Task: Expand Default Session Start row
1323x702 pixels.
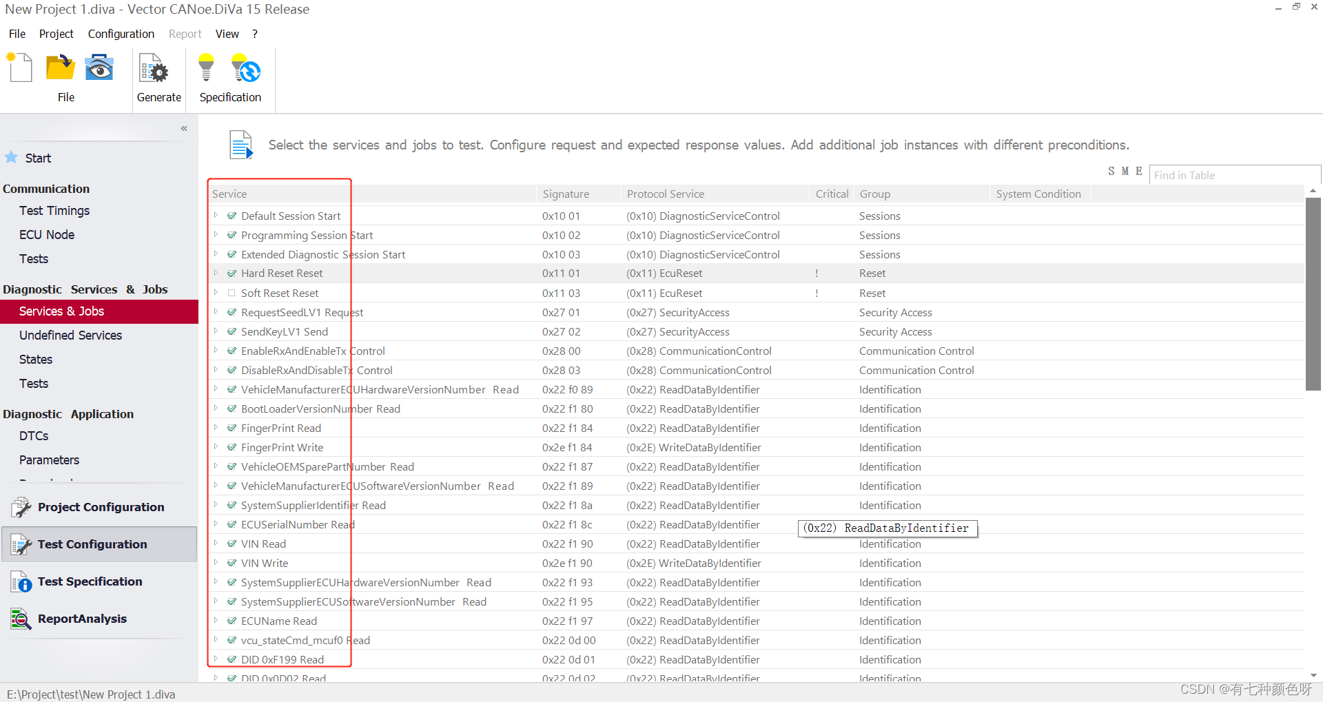Action: click(x=216, y=216)
